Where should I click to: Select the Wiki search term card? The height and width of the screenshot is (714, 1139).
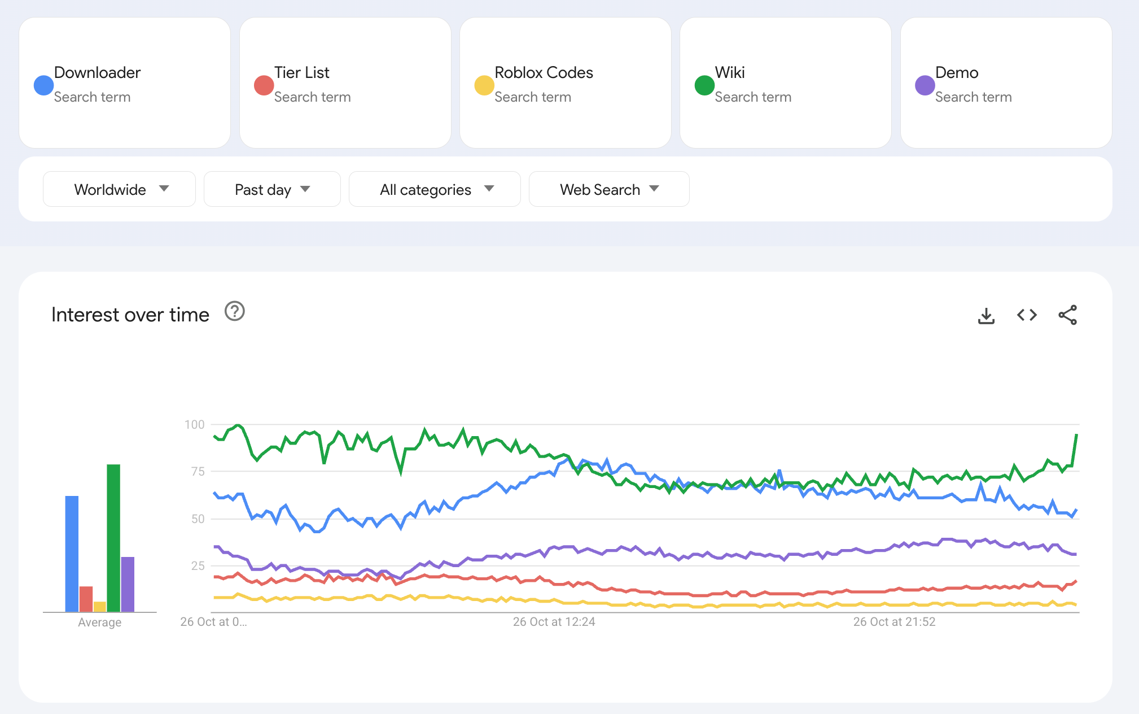pyautogui.click(x=786, y=83)
